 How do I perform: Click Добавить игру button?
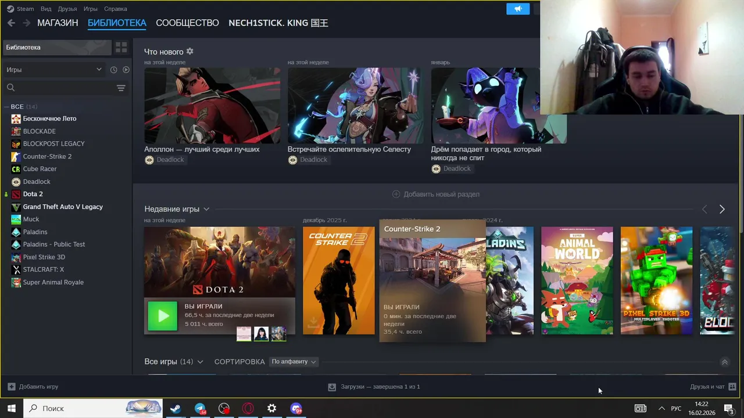(x=33, y=387)
